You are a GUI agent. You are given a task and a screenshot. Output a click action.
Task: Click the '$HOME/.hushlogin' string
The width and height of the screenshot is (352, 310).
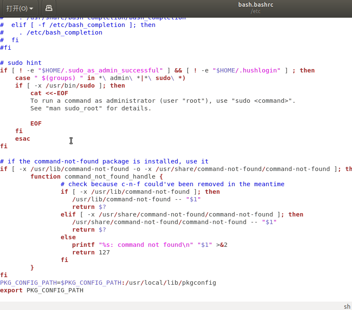coord(246,70)
